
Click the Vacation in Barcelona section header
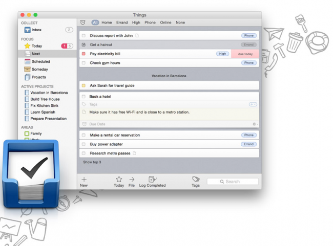coord(169,76)
